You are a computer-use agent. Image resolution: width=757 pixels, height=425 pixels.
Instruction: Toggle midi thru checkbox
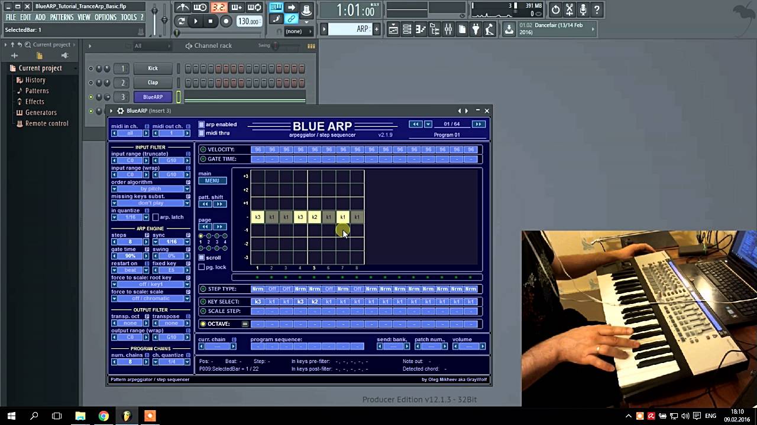pos(202,133)
